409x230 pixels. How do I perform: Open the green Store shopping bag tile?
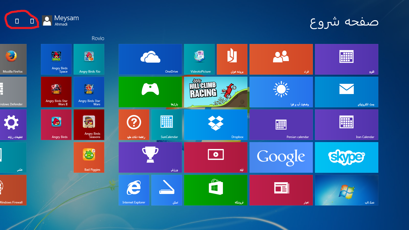[216, 190]
